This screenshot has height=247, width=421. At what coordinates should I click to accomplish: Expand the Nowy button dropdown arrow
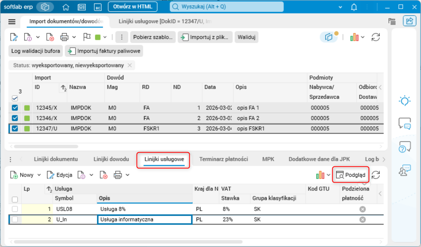click(39, 175)
